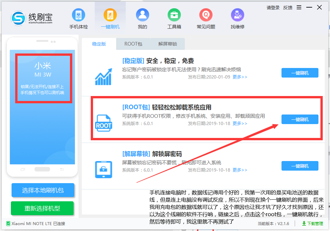330x231 pixels.
Task: Open the 找维修 repair icon
Action: pyautogui.click(x=237, y=15)
